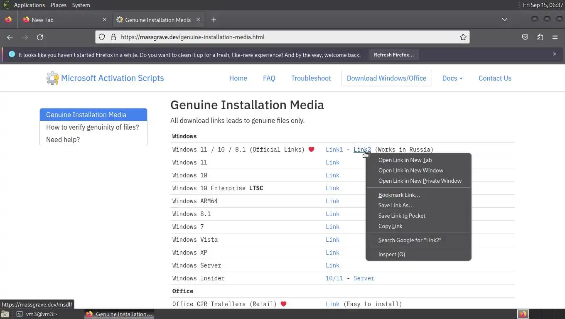The image size is (565, 319).
Task: Open the Home navigation link
Action: pyautogui.click(x=238, y=78)
